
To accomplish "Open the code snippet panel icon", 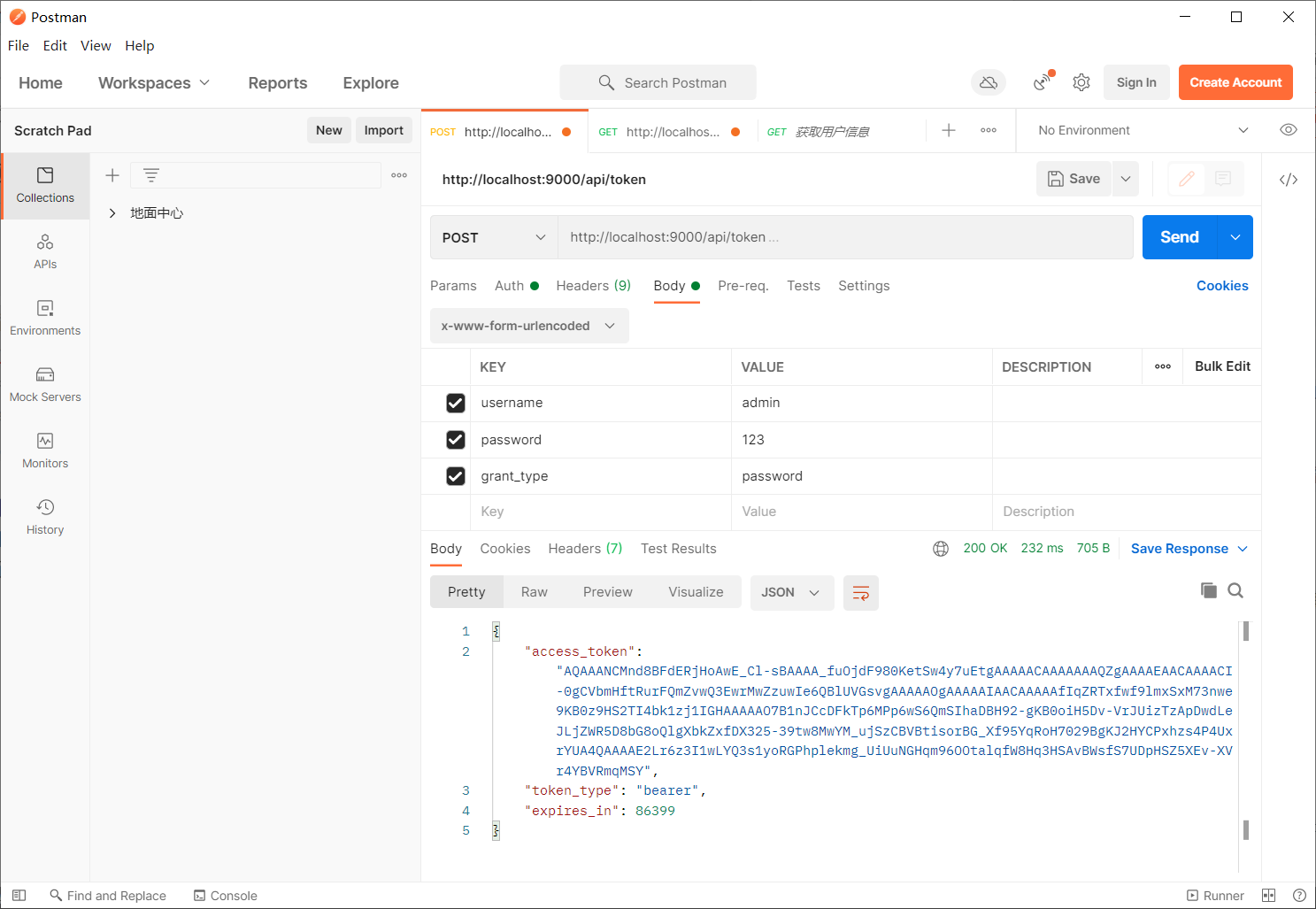I will pyautogui.click(x=1289, y=180).
